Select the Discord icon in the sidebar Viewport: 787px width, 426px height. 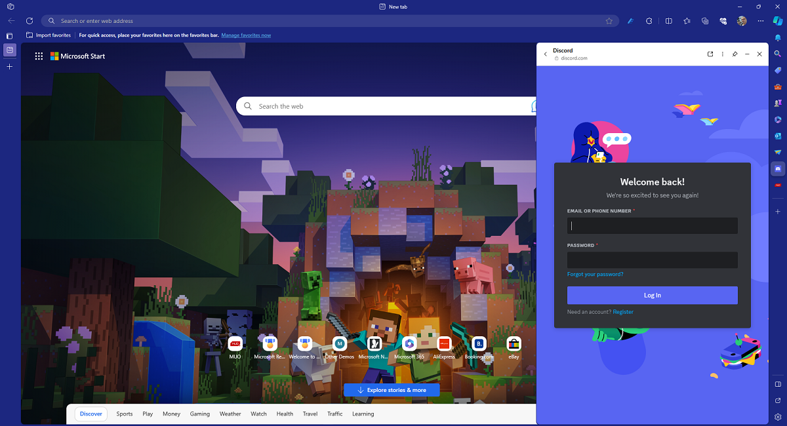pyautogui.click(x=777, y=169)
